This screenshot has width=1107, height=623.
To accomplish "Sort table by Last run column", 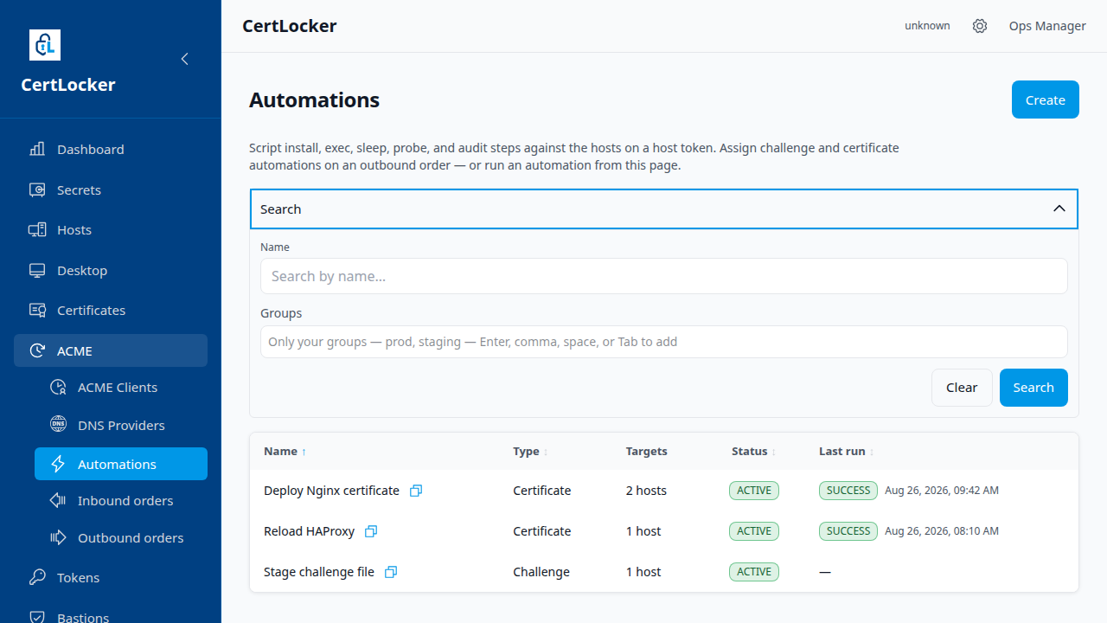I will pyautogui.click(x=847, y=452).
